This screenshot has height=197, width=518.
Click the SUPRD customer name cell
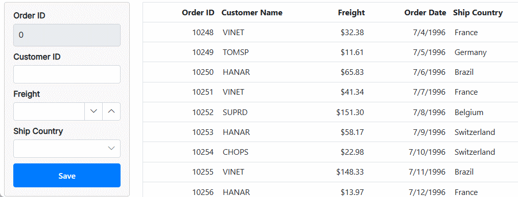235,112
